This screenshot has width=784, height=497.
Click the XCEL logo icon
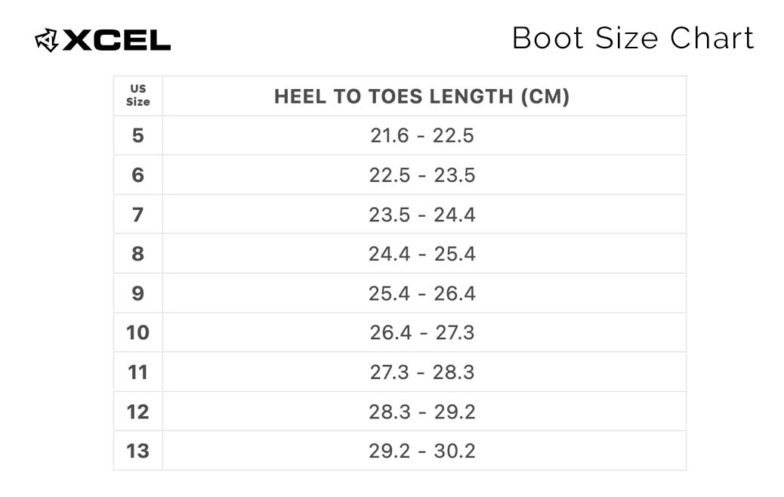(x=47, y=40)
